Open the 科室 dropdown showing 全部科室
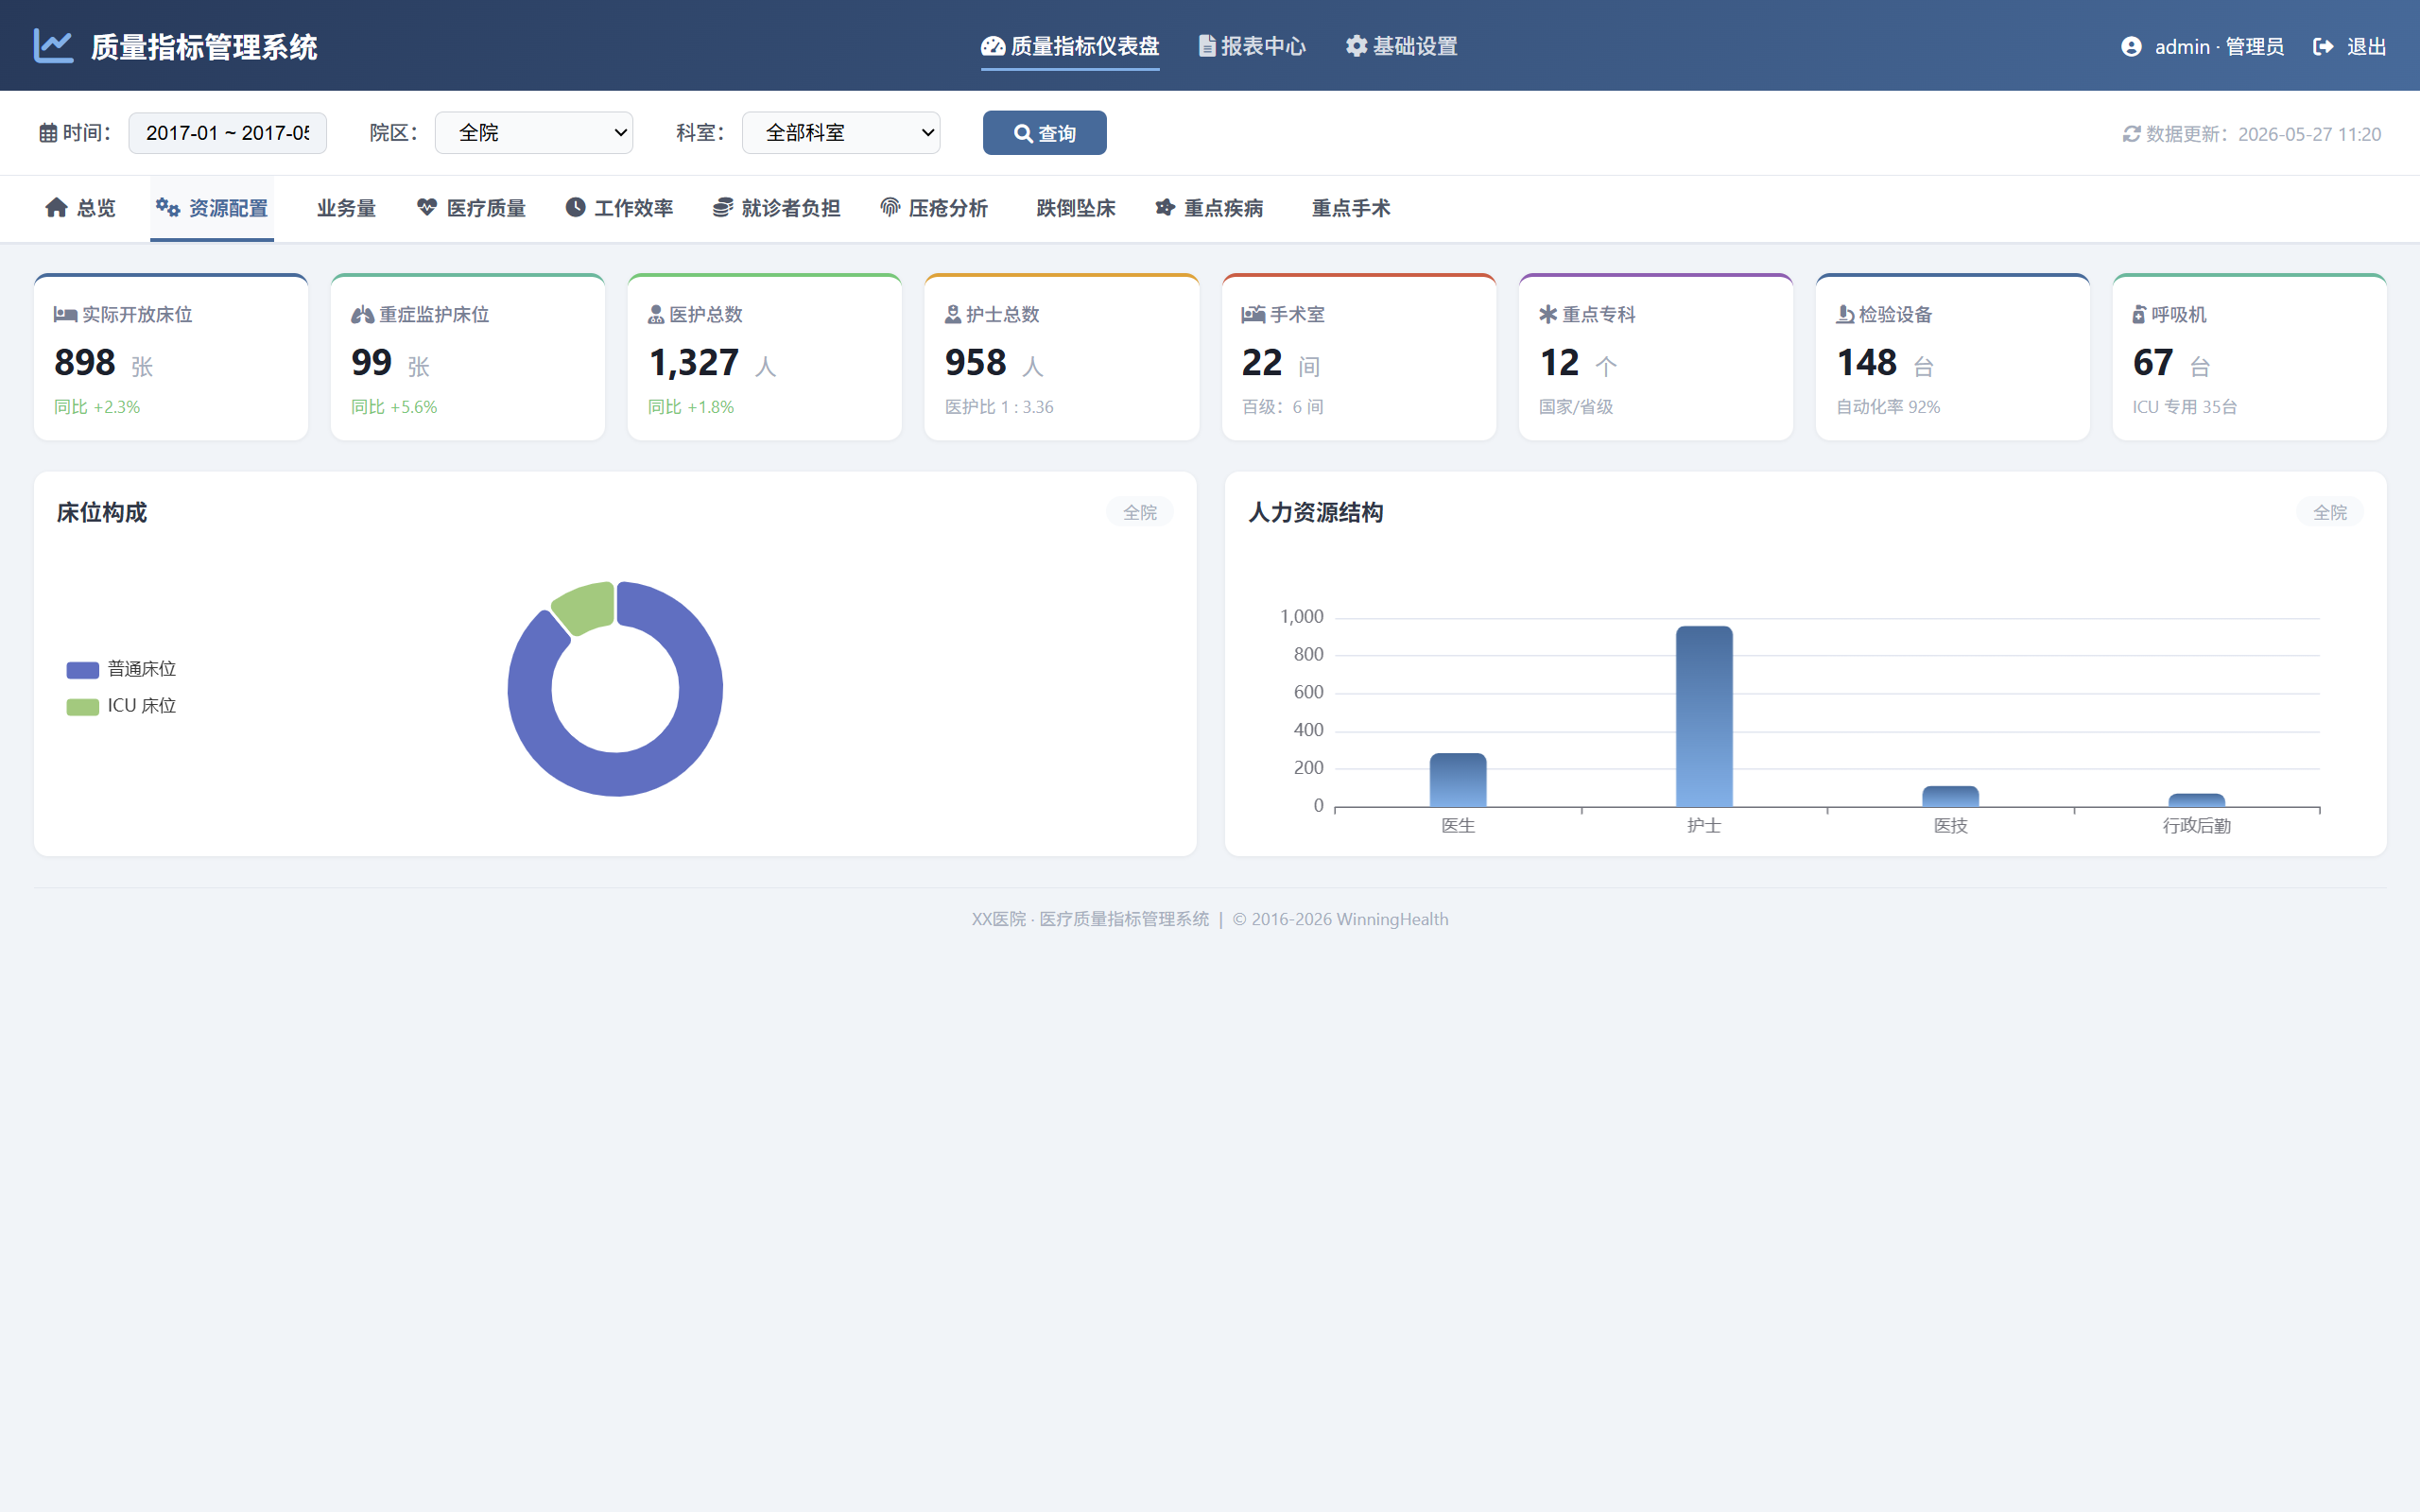Image resolution: width=2420 pixels, height=1512 pixels. point(841,133)
